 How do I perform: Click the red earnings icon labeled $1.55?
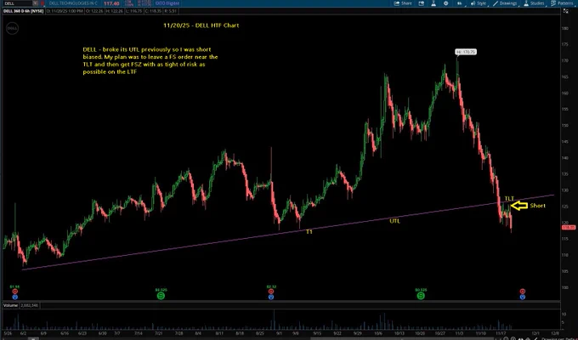[14, 292]
